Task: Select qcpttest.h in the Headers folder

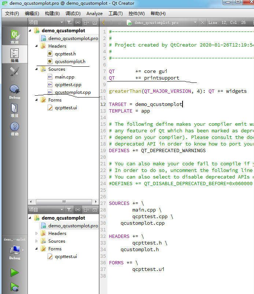Action: (65, 54)
